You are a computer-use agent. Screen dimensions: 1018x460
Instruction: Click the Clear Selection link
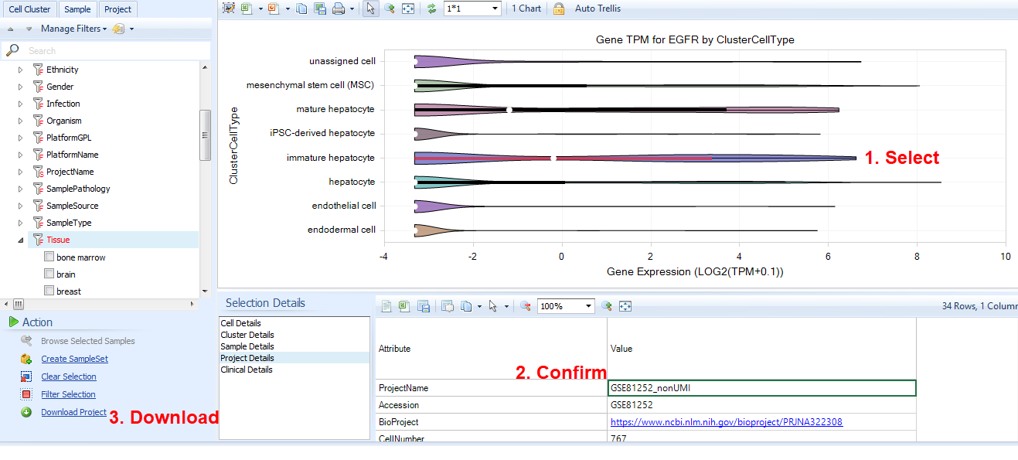pyautogui.click(x=69, y=377)
